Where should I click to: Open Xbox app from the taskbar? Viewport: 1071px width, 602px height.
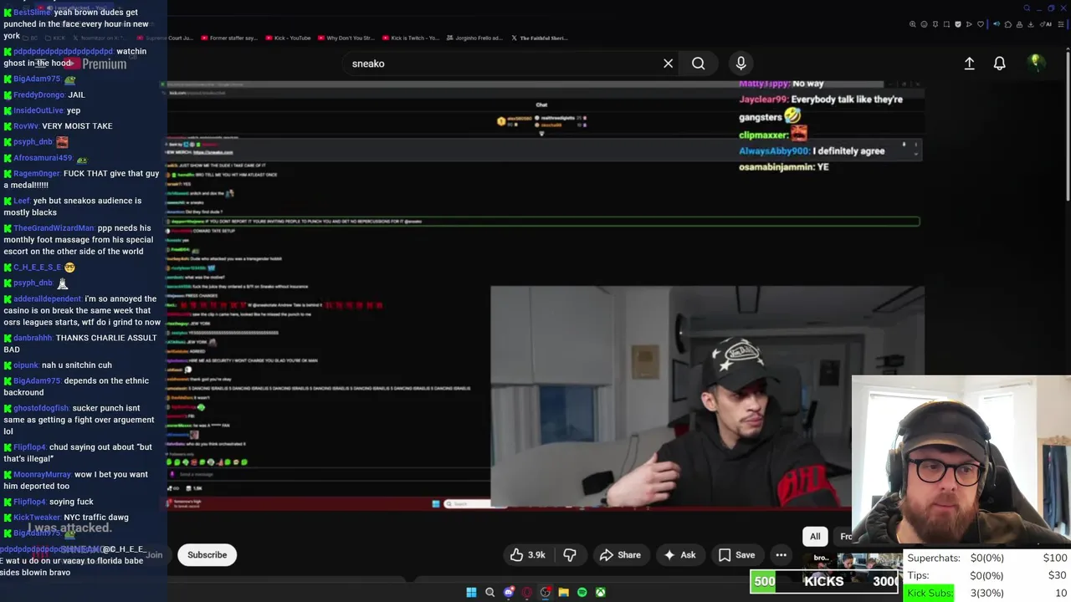(601, 592)
